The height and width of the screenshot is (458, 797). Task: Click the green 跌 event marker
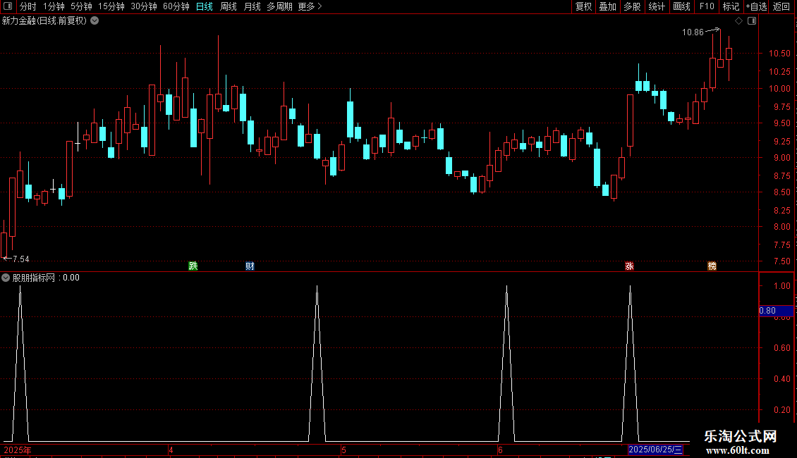coord(193,266)
